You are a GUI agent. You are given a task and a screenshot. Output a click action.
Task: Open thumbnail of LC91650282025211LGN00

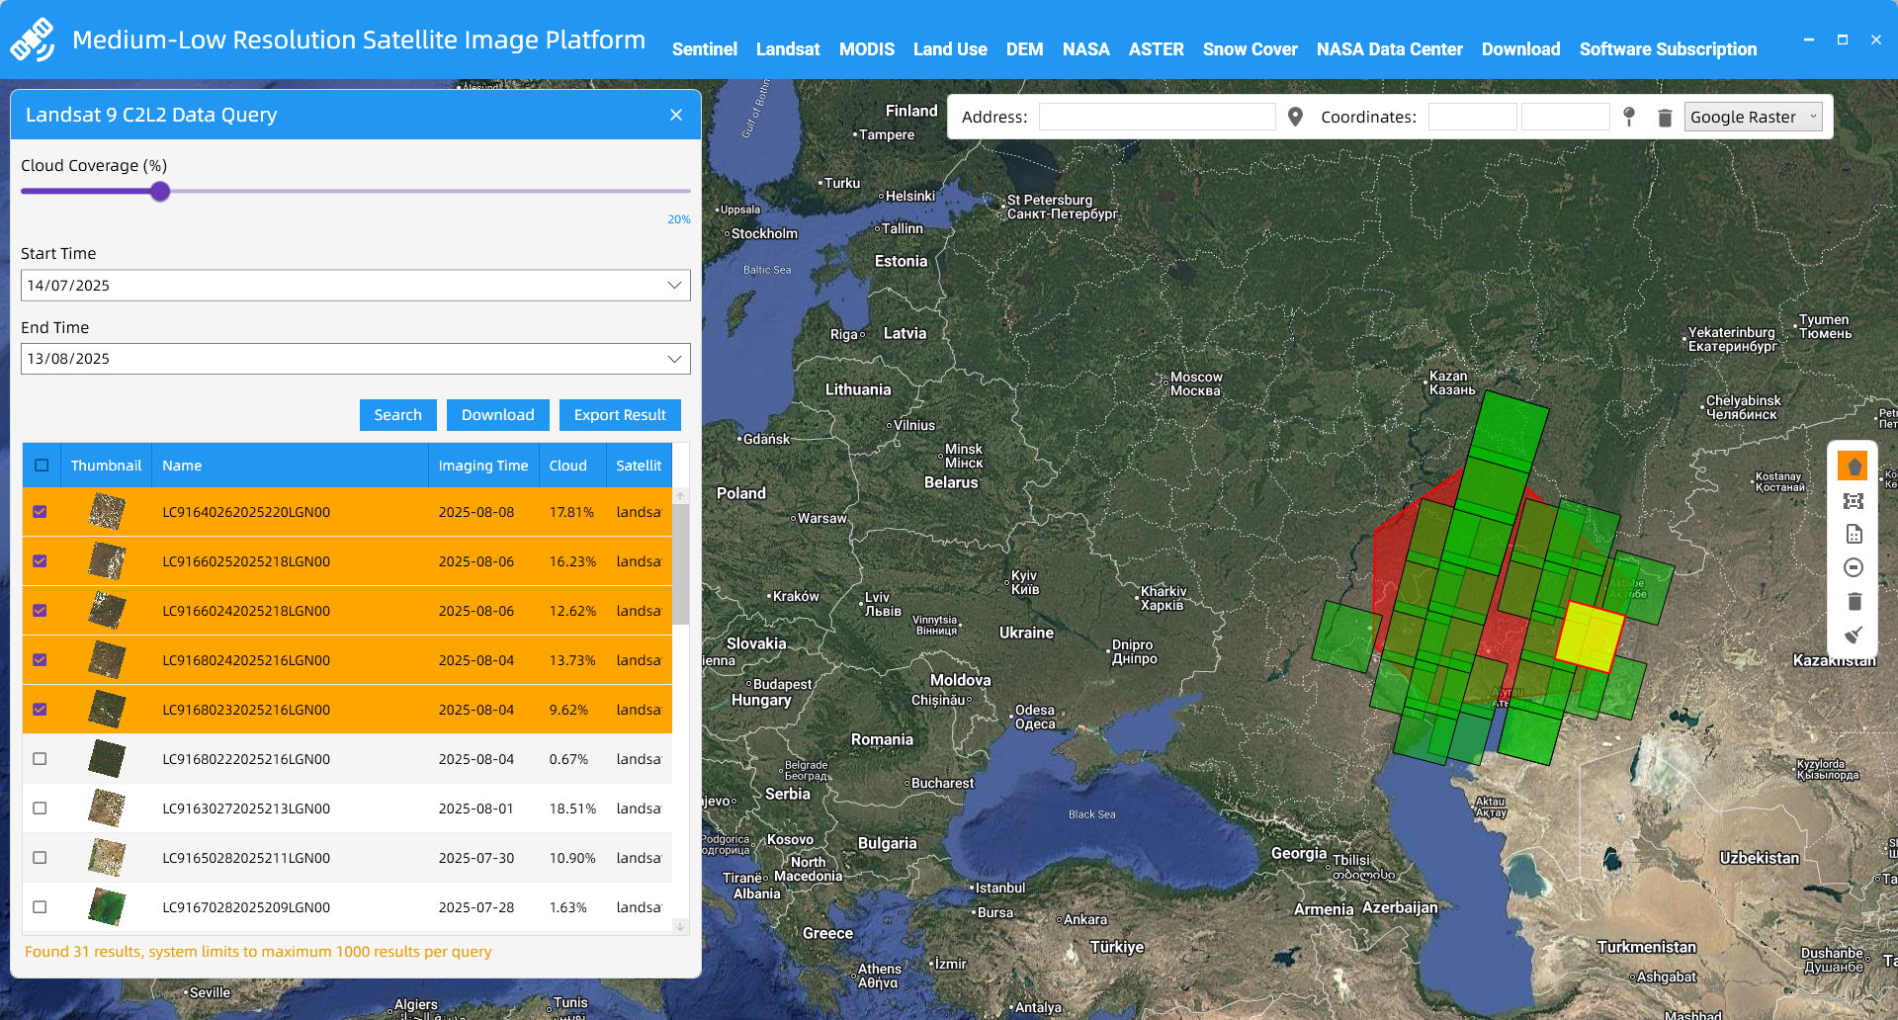[x=107, y=858]
